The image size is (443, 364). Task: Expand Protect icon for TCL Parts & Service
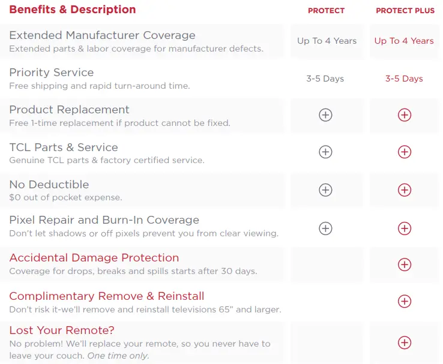[325, 152]
